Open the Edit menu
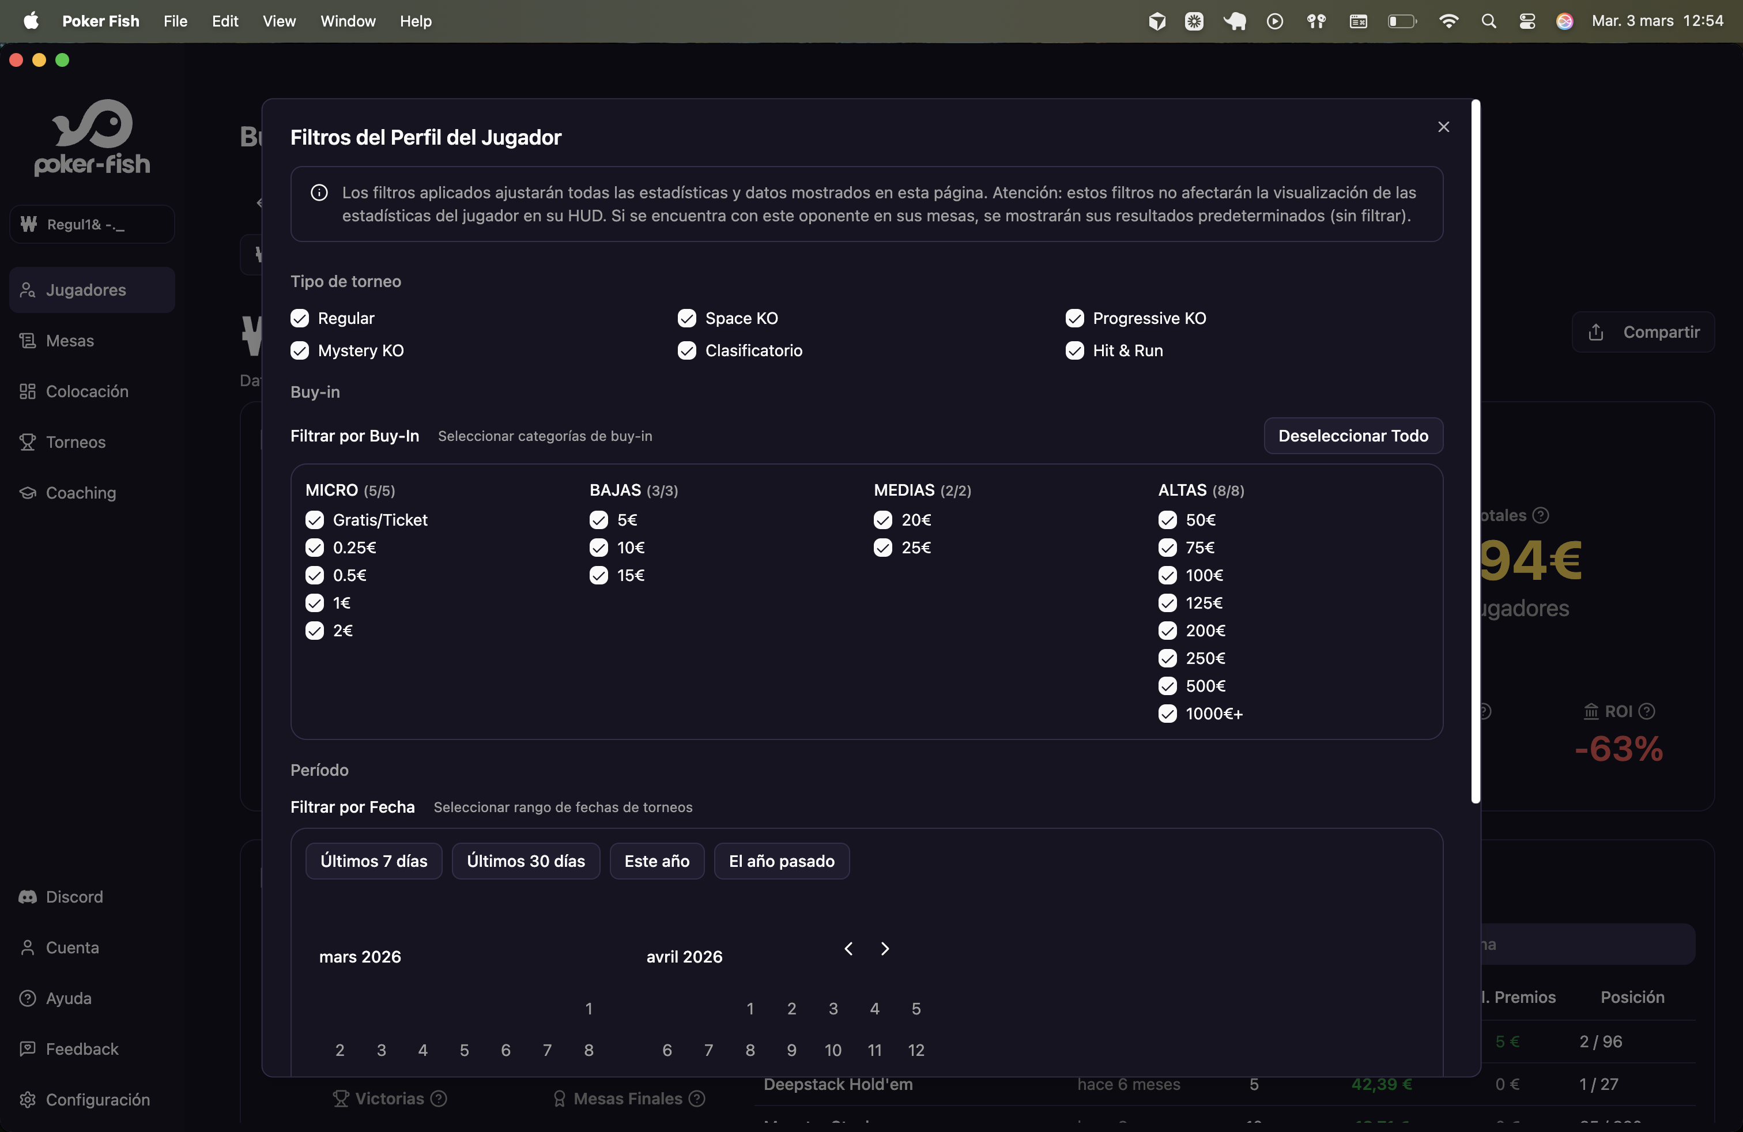Image resolution: width=1743 pixels, height=1132 pixels. (225, 21)
